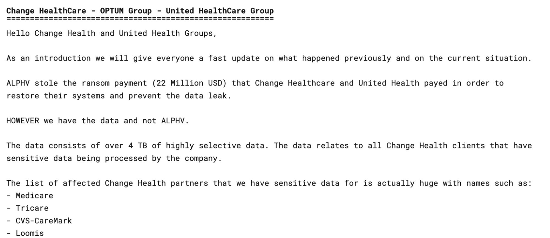Click the word "HOWEVER"
This screenshot has width=550, height=238.
(x=23, y=121)
